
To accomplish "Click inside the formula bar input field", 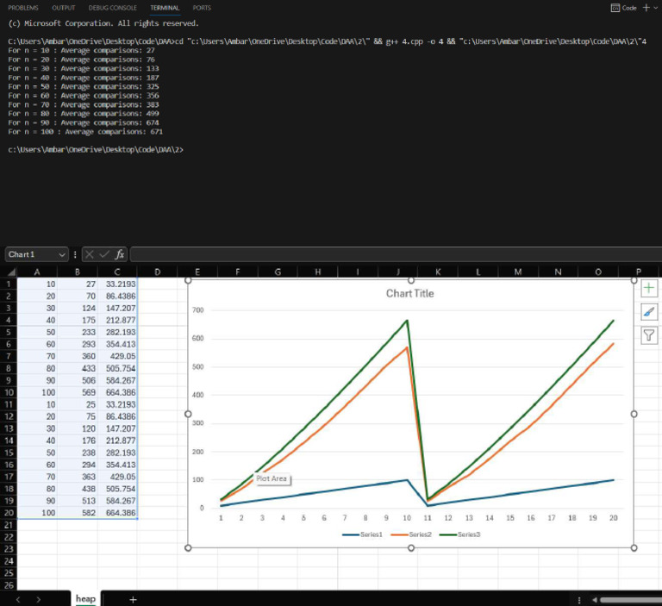I will point(396,254).
